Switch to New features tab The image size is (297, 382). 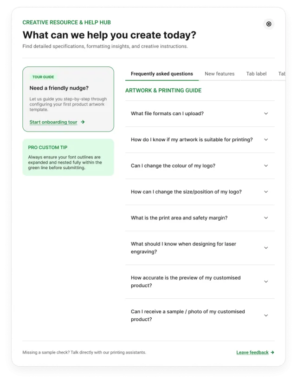tap(220, 74)
